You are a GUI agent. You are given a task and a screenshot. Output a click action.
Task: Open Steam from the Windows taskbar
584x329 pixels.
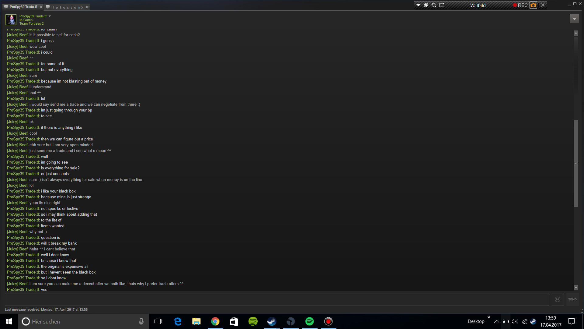click(272, 321)
